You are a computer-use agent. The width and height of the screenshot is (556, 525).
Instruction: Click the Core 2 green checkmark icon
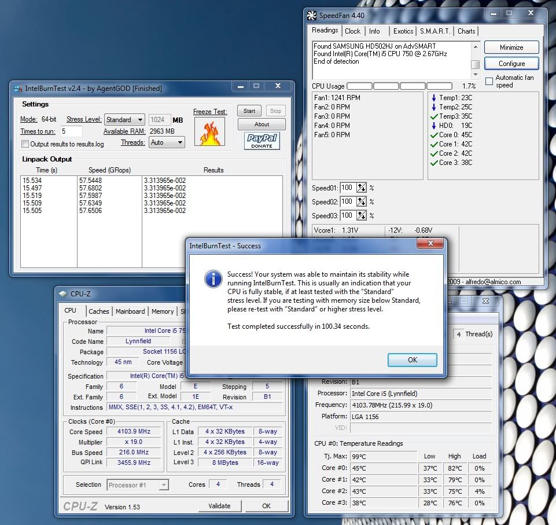point(434,153)
